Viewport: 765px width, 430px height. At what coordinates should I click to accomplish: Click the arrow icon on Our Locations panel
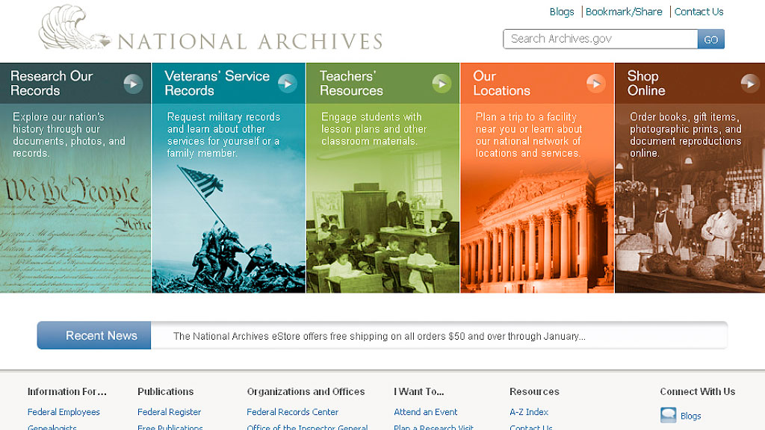point(595,84)
